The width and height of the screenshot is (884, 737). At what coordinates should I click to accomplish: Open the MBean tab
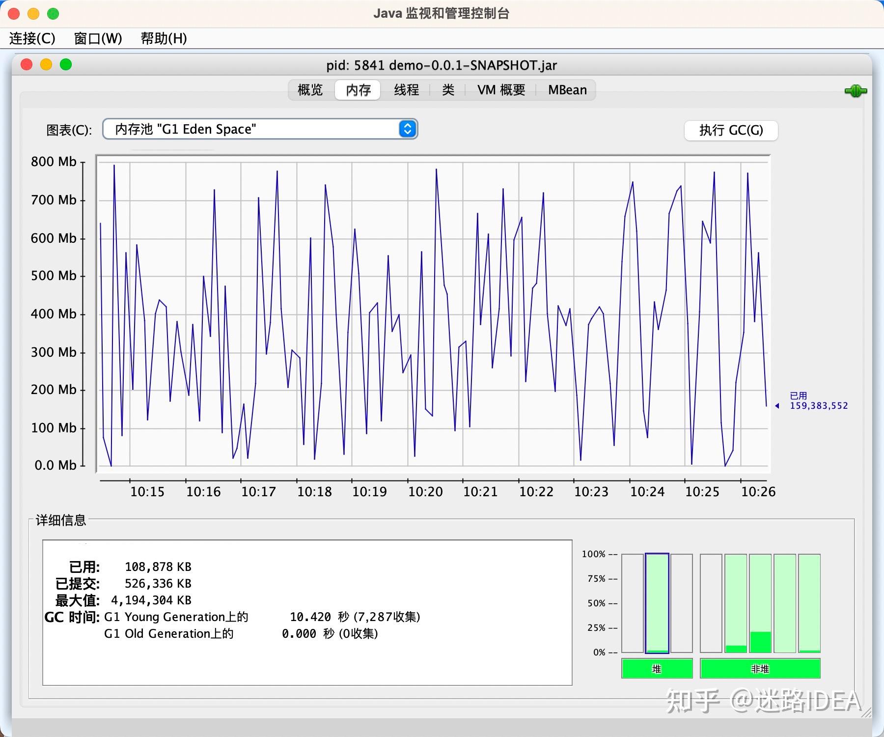tap(567, 89)
